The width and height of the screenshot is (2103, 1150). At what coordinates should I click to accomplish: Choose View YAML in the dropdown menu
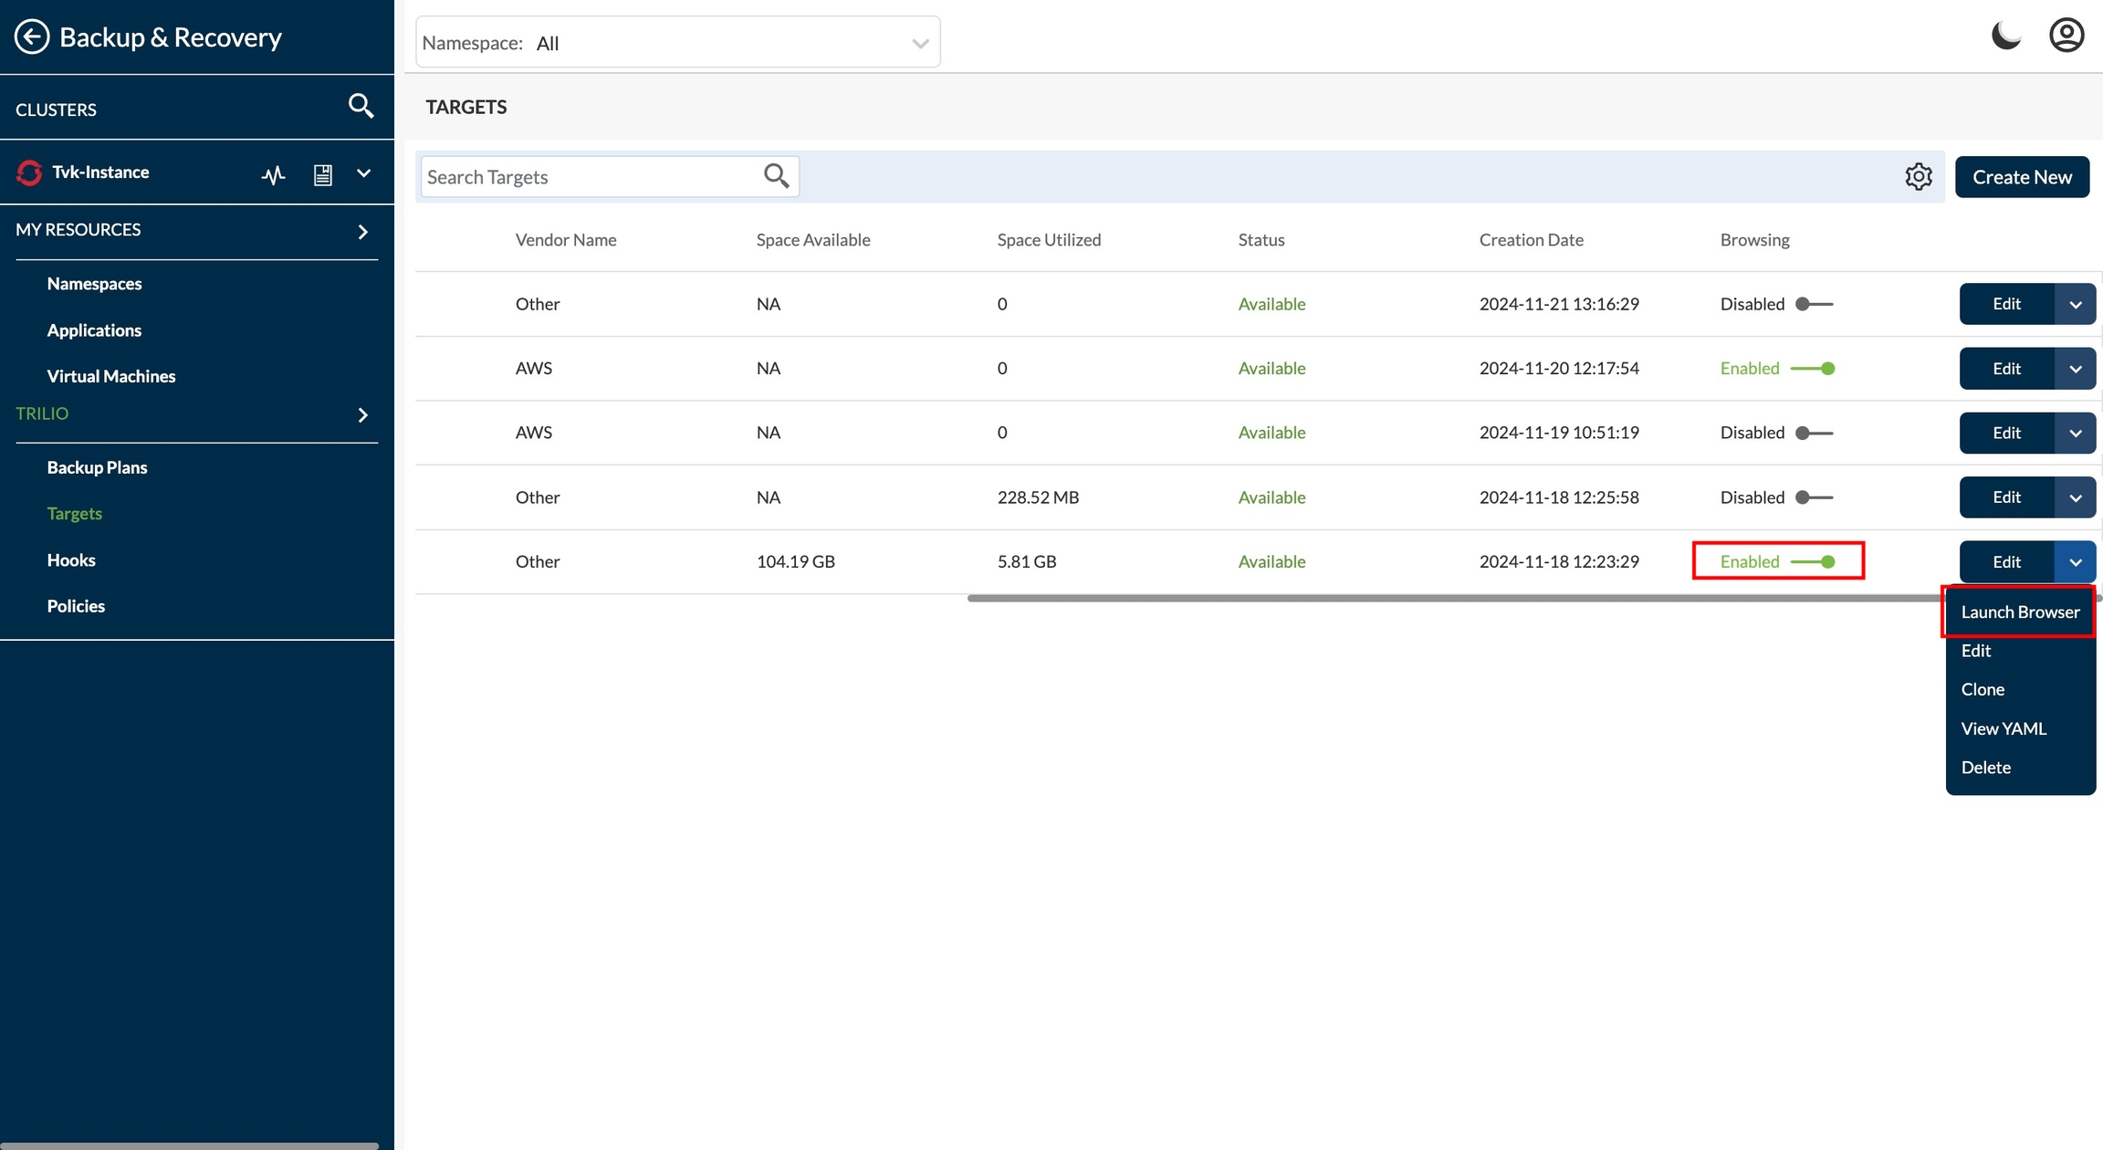point(2004,729)
